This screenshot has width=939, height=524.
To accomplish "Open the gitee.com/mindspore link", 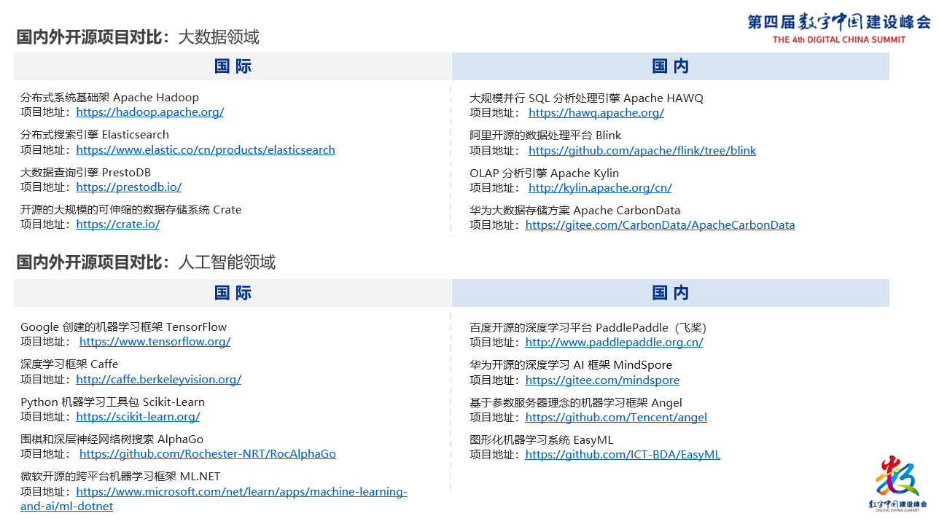I will click(x=602, y=380).
